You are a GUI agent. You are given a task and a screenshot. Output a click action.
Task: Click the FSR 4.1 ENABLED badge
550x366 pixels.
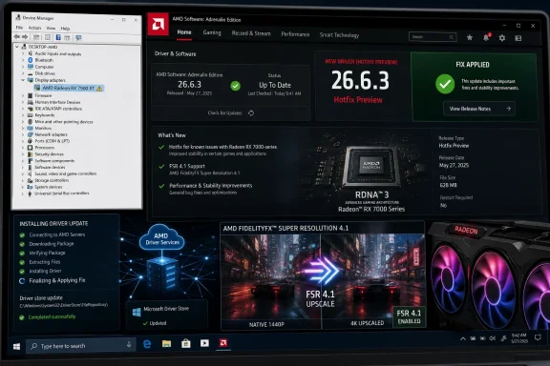tap(409, 317)
